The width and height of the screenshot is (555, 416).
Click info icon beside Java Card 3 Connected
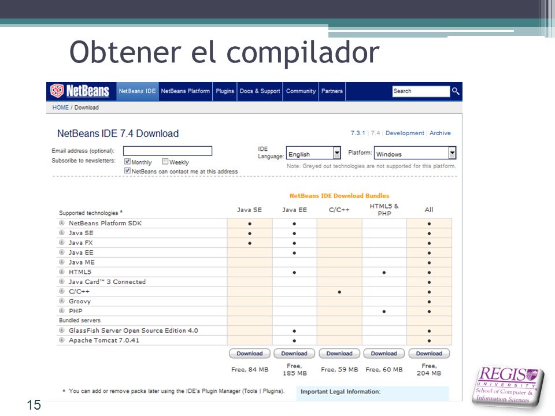(x=62, y=281)
